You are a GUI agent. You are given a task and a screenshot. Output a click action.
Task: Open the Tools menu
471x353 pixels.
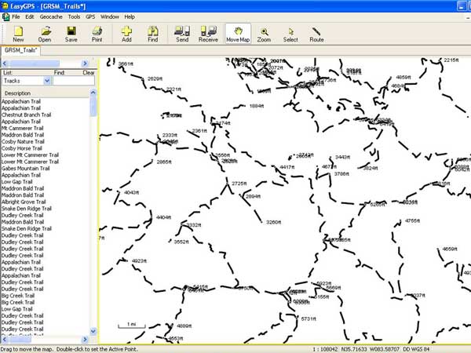(74, 16)
